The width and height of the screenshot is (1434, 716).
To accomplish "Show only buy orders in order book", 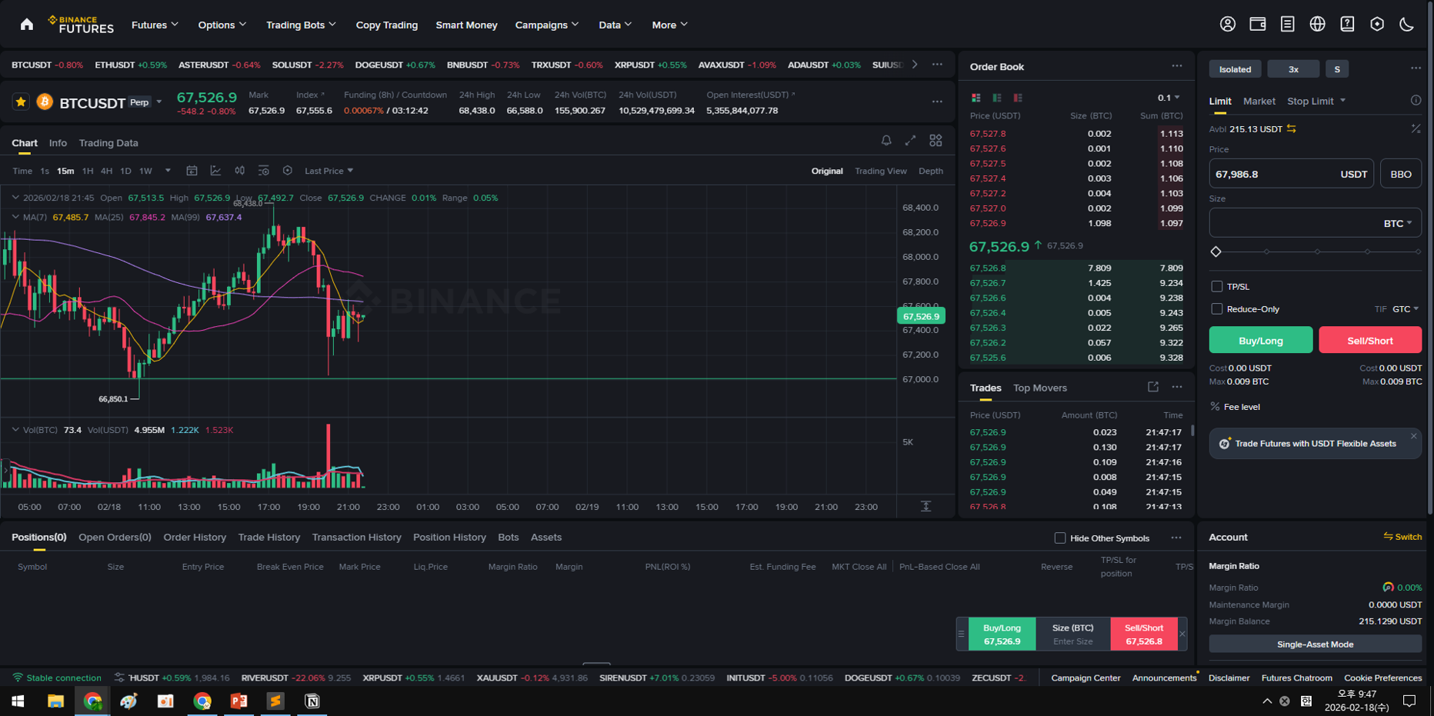I will tap(997, 98).
